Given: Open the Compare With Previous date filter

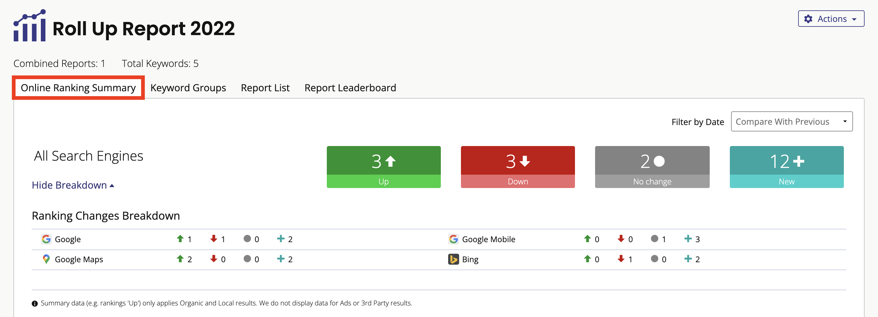Looking at the screenshot, I should (x=791, y=121).
